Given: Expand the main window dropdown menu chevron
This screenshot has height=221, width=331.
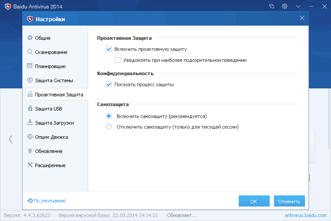Looking at the screenshot, I should [298, 7].
